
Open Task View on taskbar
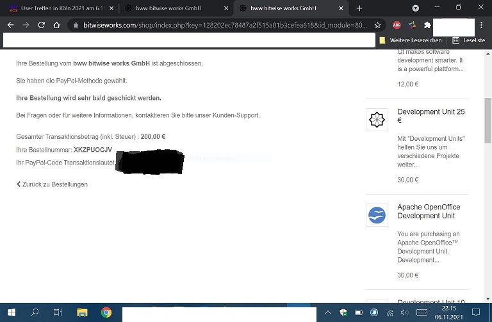click(x=58, y=312)
